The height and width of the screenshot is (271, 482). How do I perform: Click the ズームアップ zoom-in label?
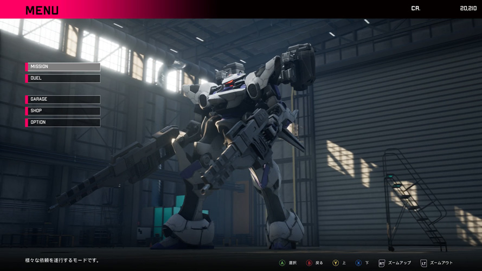click(x=399, y=263)
